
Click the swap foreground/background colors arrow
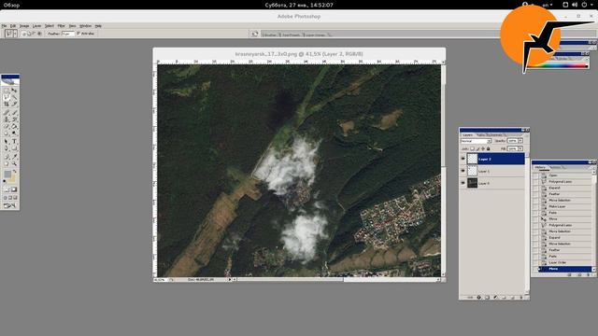[x=15, y=172]
